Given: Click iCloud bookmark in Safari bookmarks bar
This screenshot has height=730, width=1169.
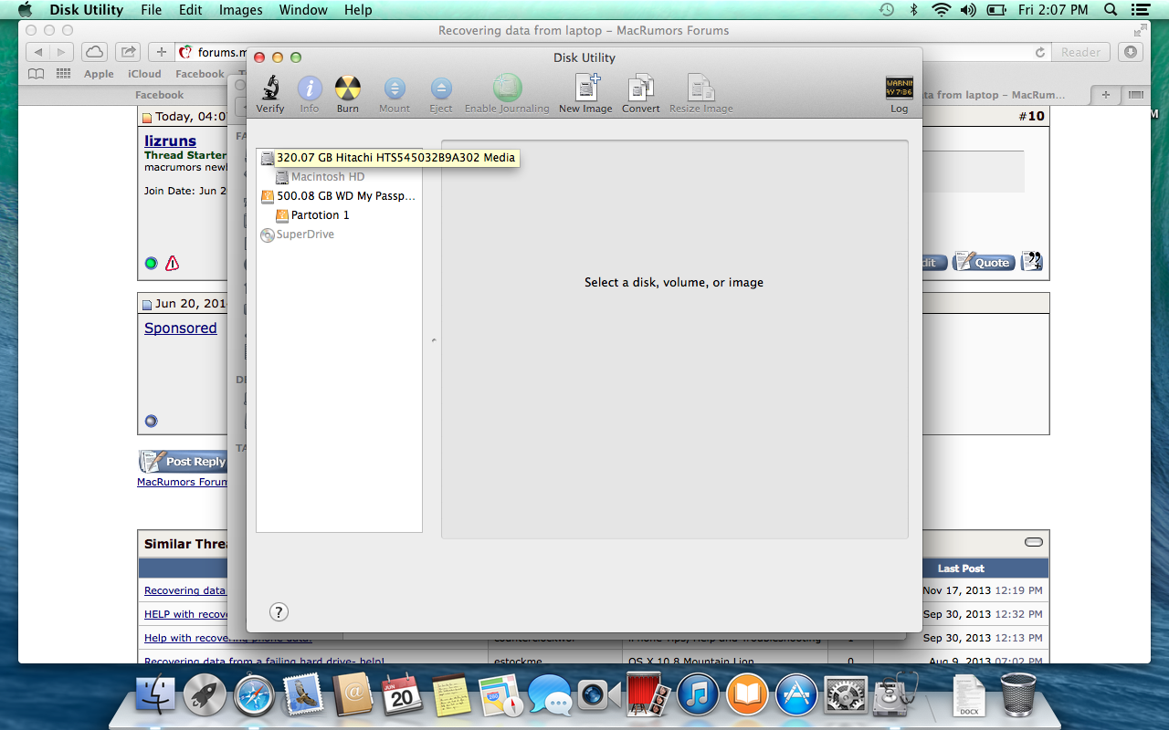Looking at the screenshot, I should point(144,74).
